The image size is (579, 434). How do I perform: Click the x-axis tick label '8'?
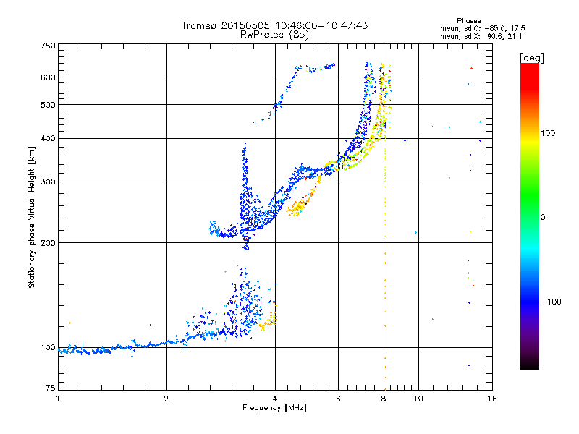point(384,399)
